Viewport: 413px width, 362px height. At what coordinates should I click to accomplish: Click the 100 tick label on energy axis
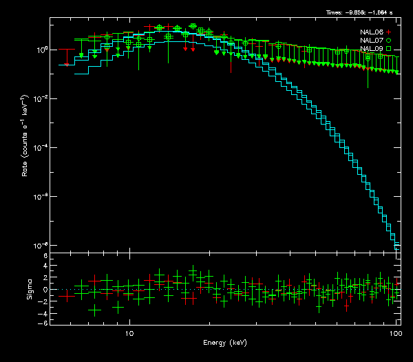coord(395,332)
